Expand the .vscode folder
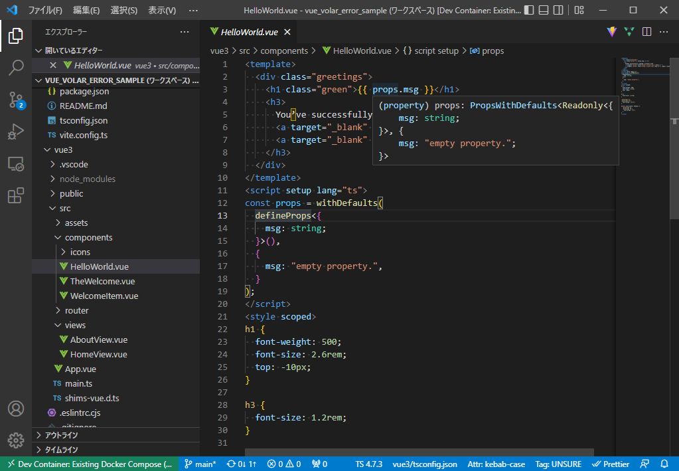The height and width of the screenshot is (471, 679). (116, 165)
